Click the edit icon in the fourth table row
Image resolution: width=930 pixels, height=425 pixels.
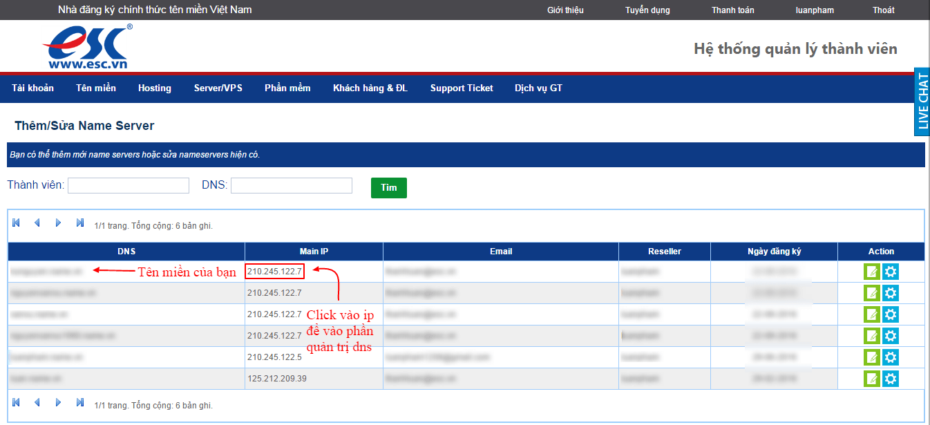tap(872, 336)
